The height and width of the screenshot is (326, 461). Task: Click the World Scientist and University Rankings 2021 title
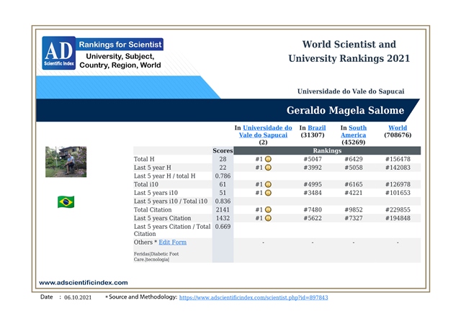[349, 51]
